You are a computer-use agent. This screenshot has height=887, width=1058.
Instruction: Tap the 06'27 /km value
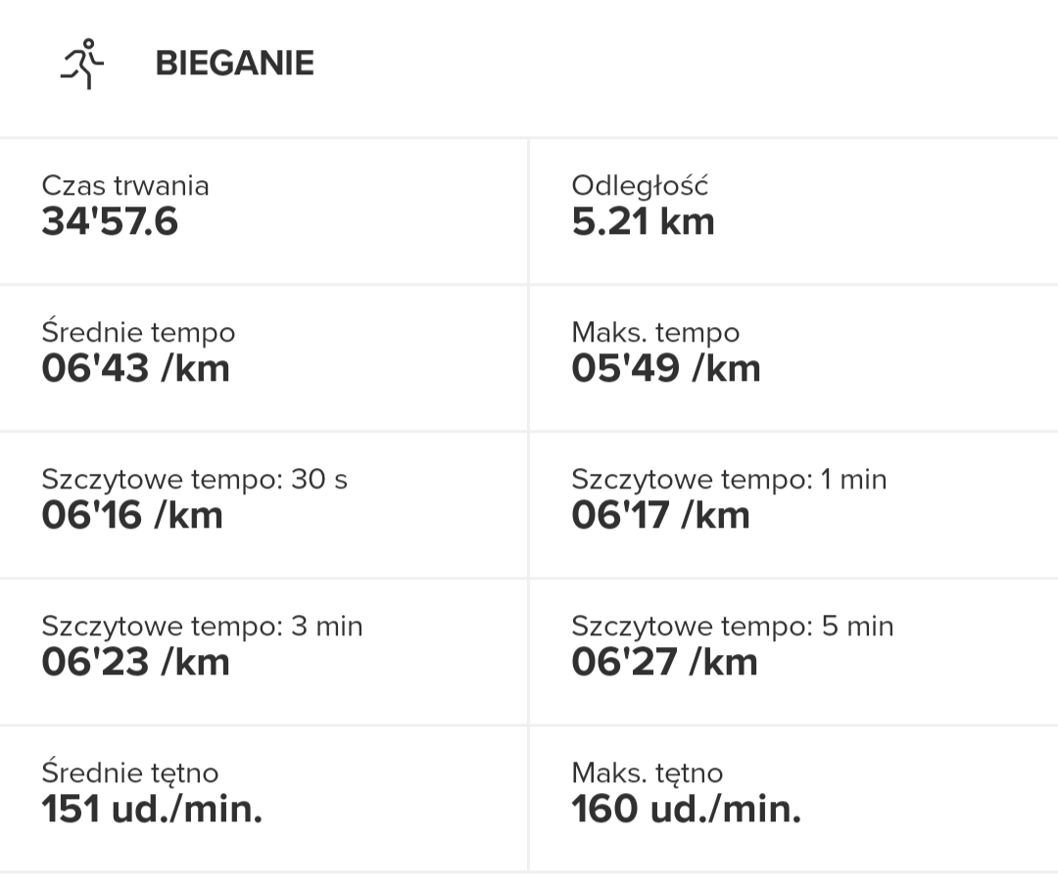(664, 663)
